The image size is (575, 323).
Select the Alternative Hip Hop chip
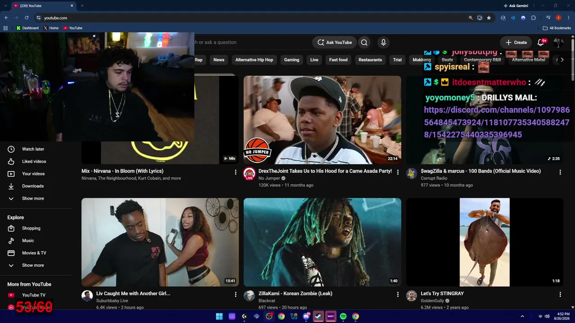tap(254, 60)
